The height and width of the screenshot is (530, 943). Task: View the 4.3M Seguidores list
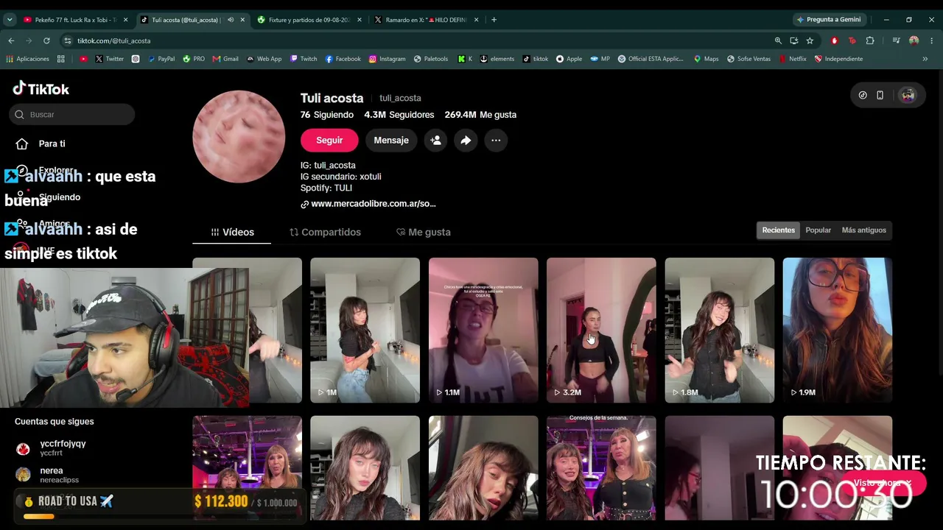pos(399,115)
